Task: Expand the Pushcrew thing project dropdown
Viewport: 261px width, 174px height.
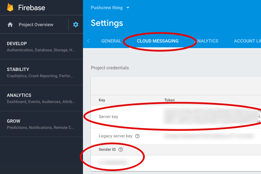Action: tap(110, 8)
